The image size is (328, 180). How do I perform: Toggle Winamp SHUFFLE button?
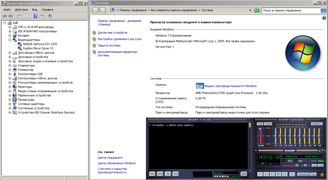[x=303, y=174]
